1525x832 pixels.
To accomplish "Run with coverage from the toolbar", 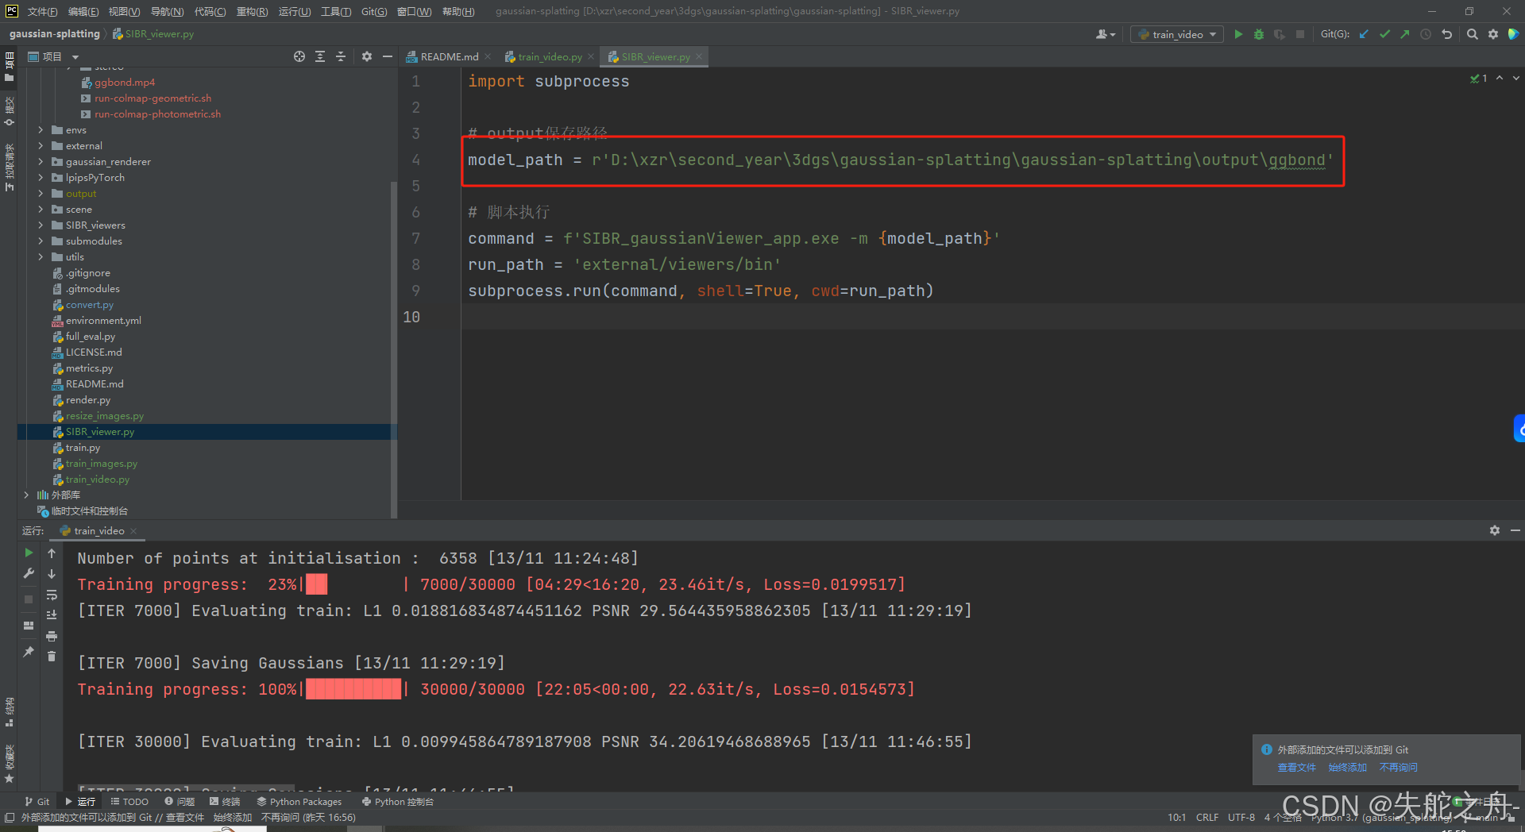I will [1279, 34].
